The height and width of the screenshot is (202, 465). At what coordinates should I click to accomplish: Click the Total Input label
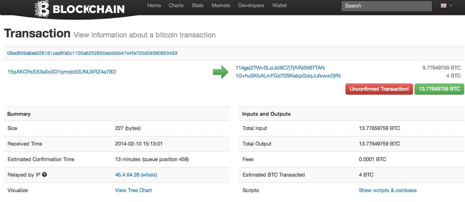[x=255, y=128]
